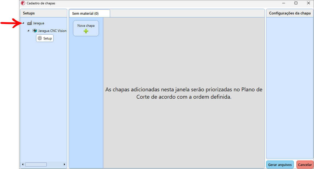The width and height of the screenshot is (314, 169).
Task: Click the red application icon in title bar
Action: (23, 3)
